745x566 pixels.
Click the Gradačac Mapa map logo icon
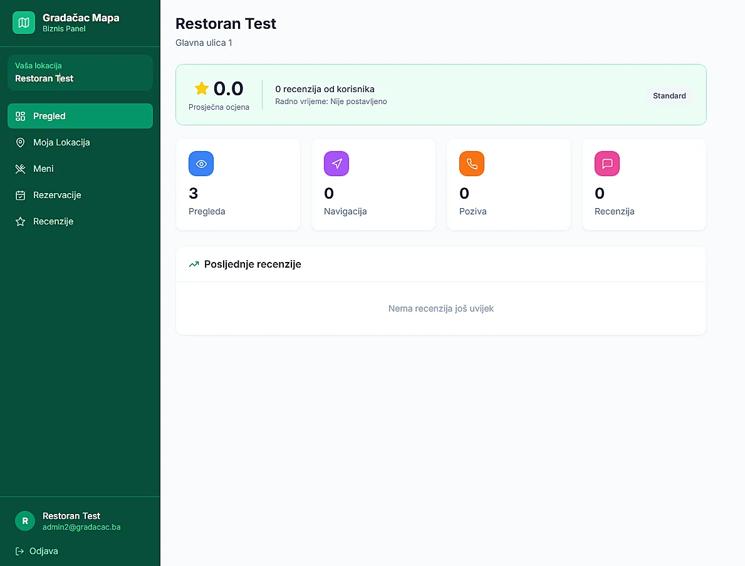tap(24, 23)
